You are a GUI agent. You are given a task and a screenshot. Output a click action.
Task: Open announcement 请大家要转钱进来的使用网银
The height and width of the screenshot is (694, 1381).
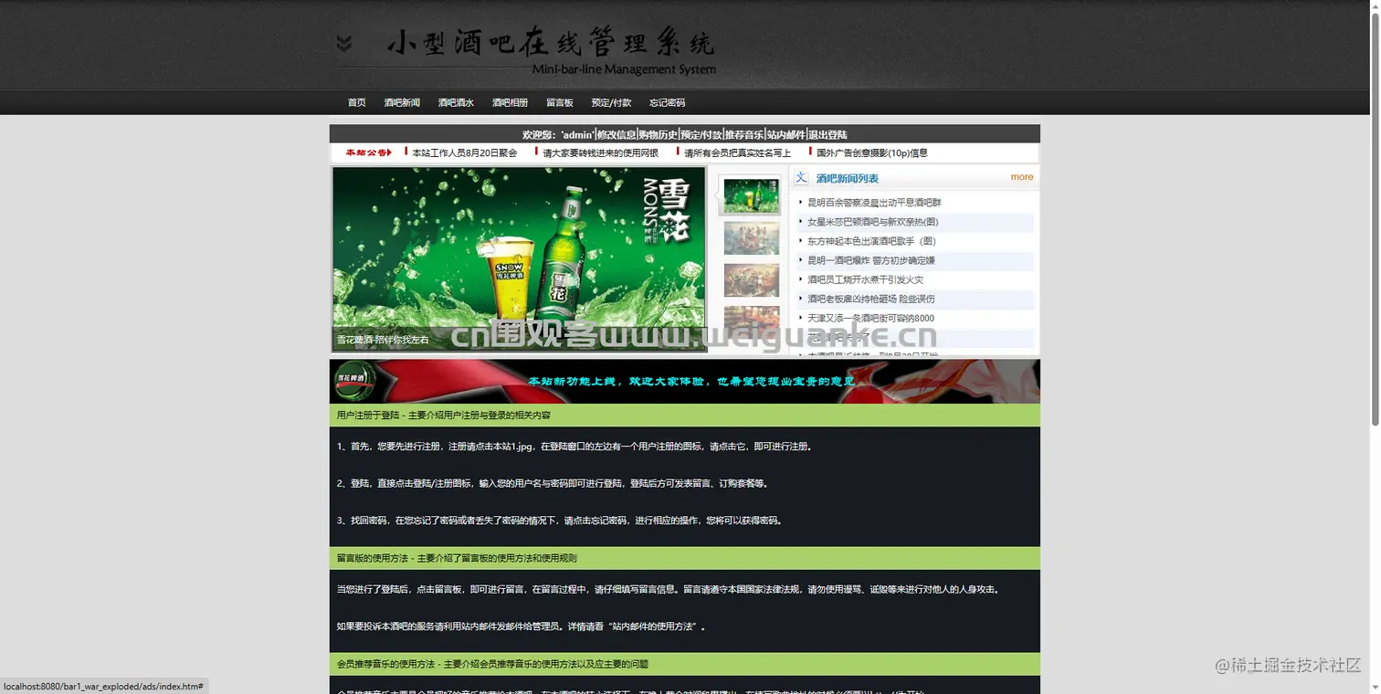coord(600,153)
